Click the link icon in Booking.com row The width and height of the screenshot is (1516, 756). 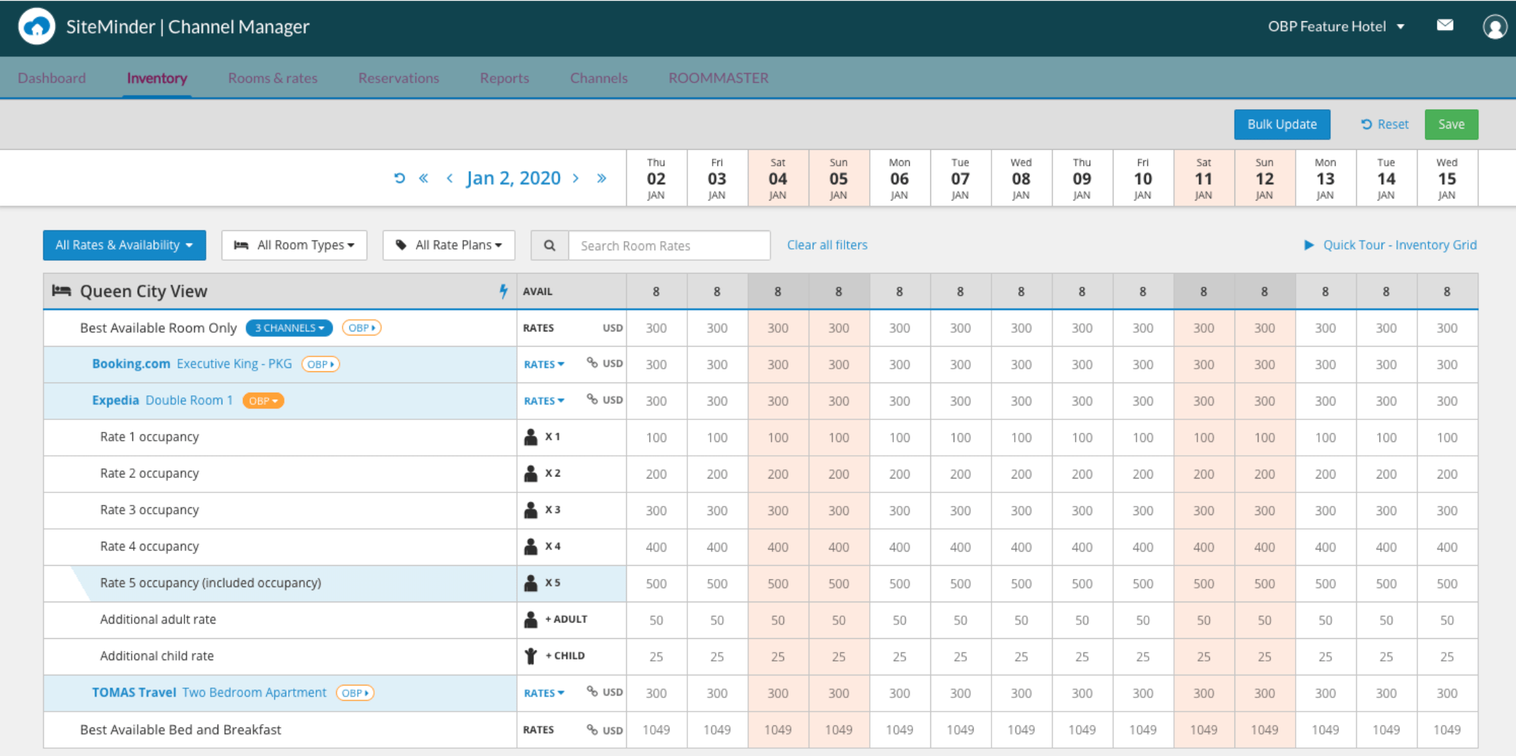[x=592, y=363]
